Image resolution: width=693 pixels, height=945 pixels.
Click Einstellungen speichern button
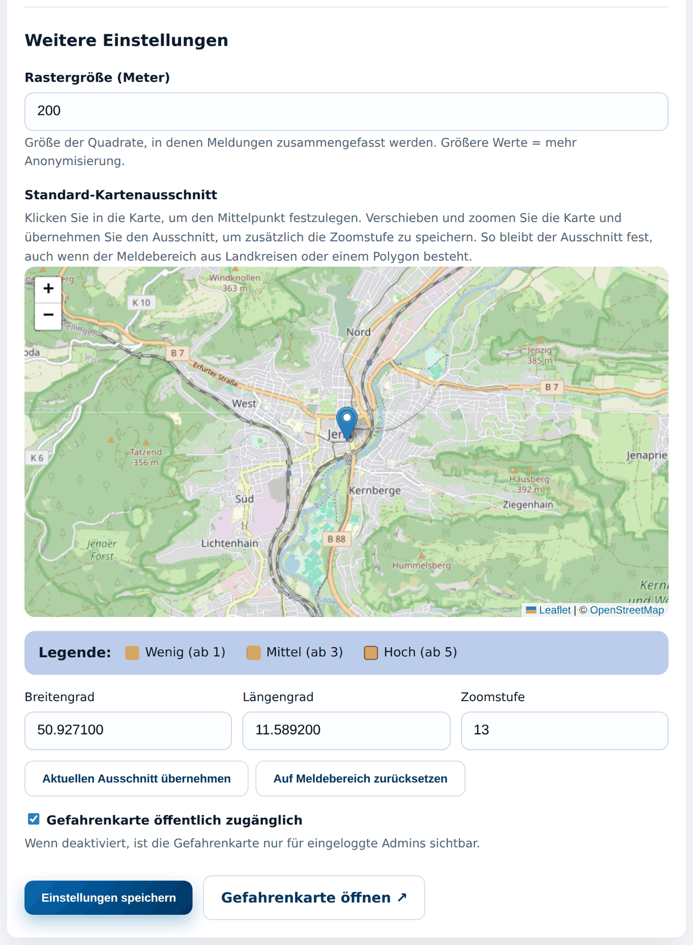[108, 897]
